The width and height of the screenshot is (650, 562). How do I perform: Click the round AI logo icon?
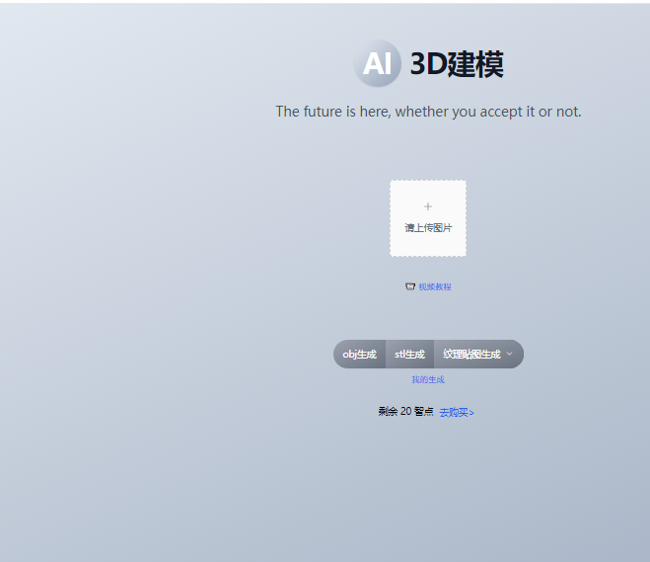[x=377, y=63]
